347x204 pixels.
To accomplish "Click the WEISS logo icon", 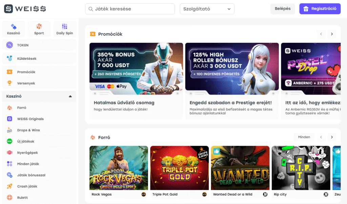I will [x=8, y=9].
